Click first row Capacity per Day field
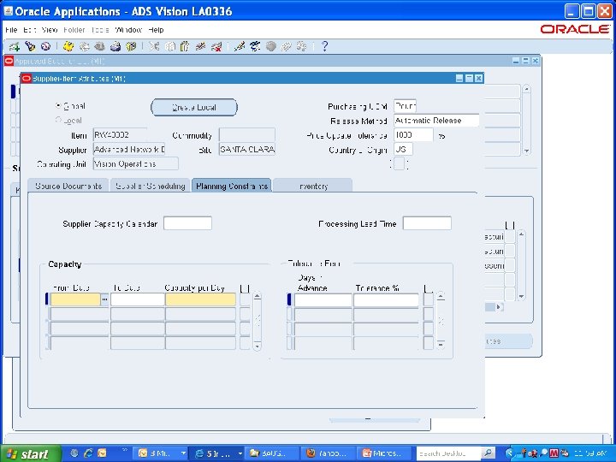The image size is (616, 462). tap(200, 299)
